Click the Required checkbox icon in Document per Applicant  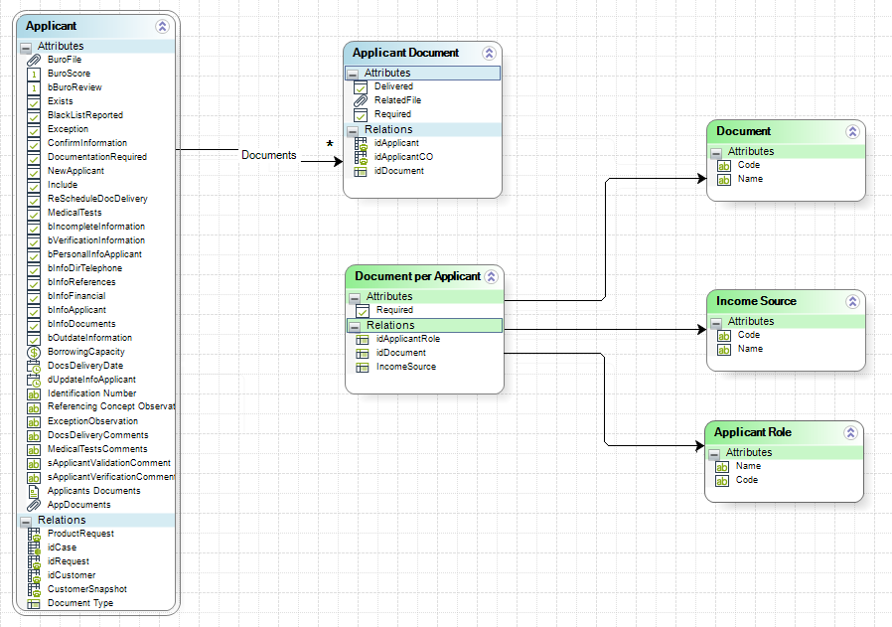pyautogui.click(x=363, y=310)
